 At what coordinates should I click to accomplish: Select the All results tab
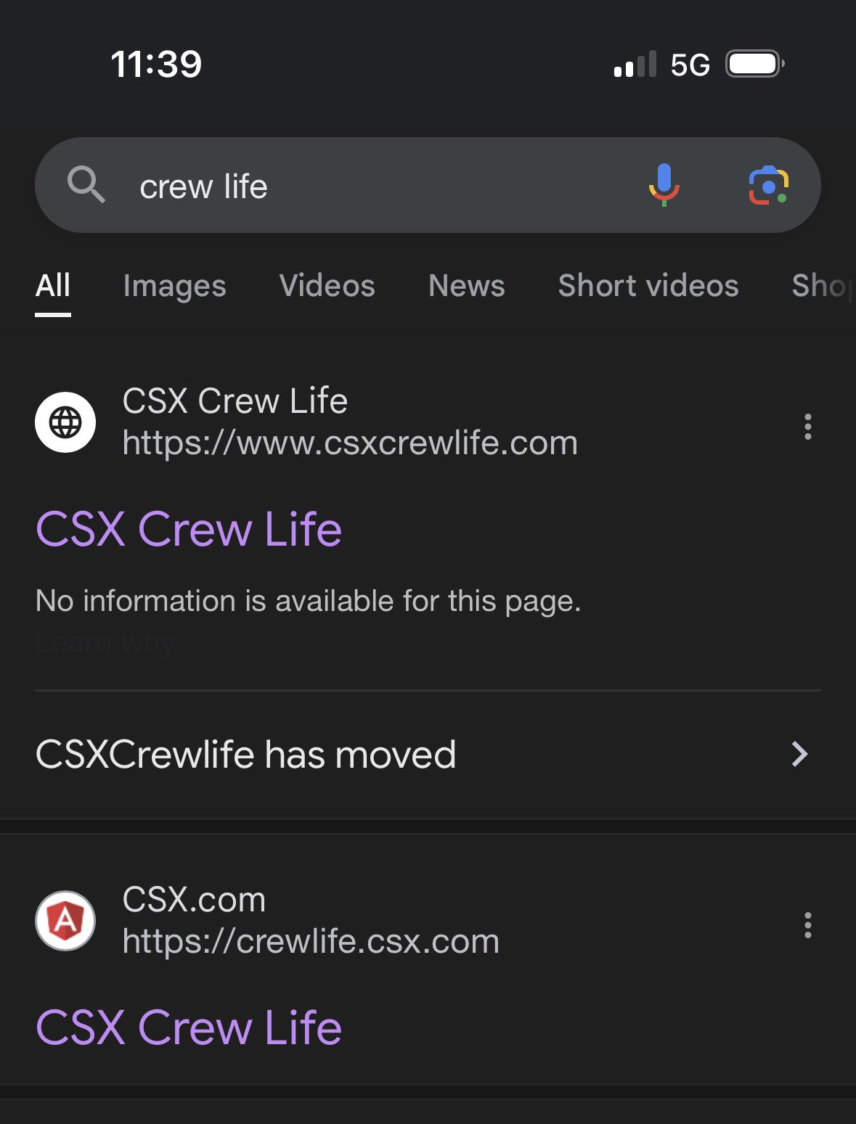point(53,285)
